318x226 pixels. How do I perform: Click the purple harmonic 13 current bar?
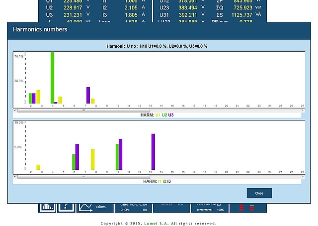tap(153, 152)
